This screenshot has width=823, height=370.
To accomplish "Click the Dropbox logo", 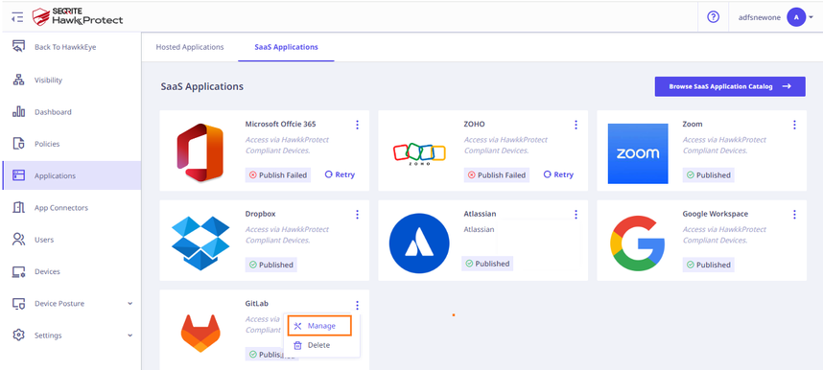I will pyautogui.click(x=201, y=243).
